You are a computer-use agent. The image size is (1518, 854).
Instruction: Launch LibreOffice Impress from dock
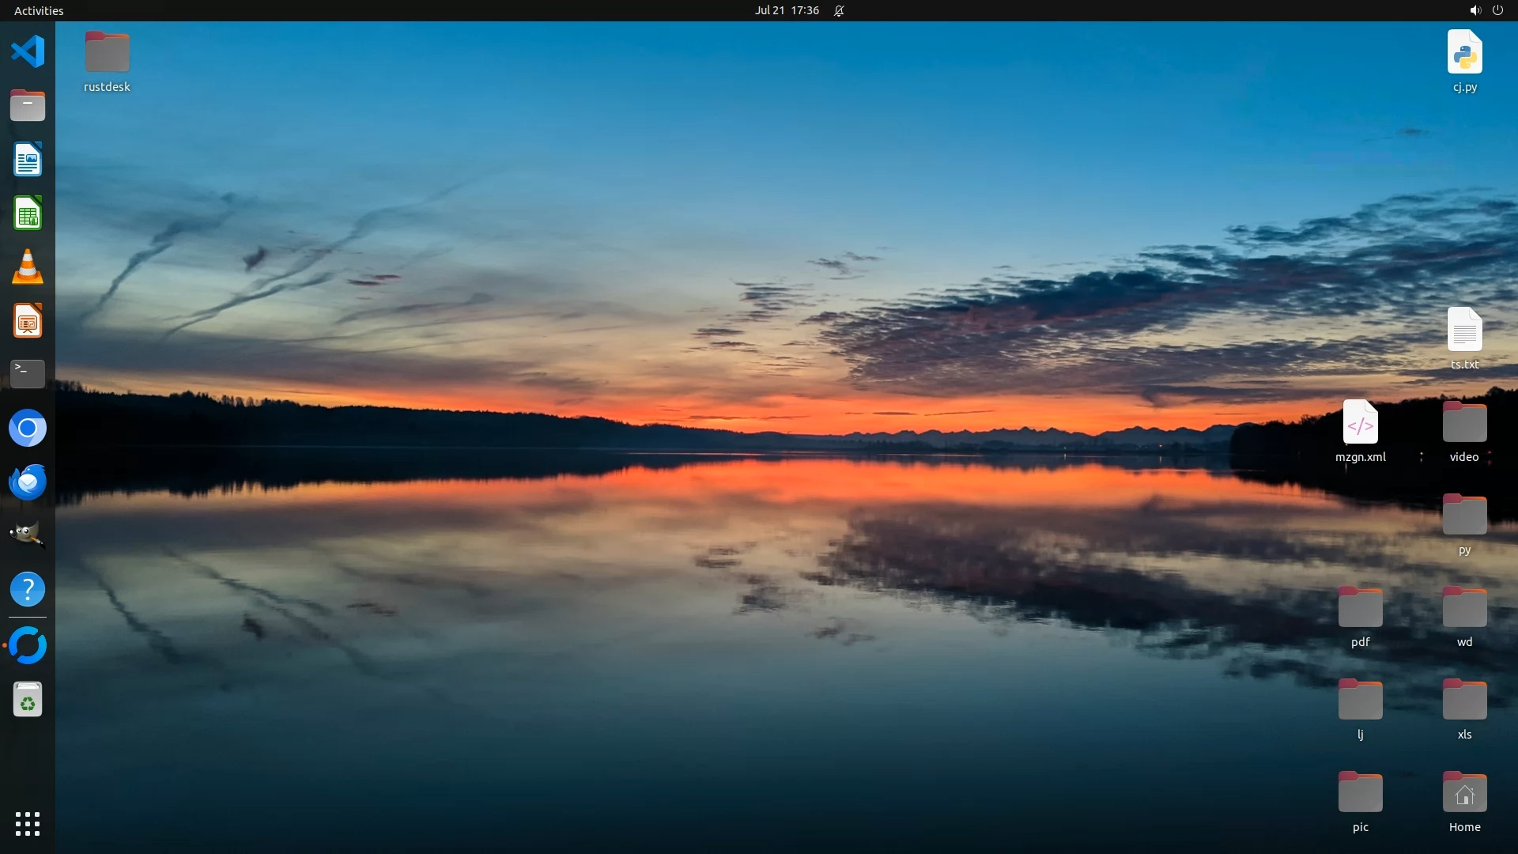point(28,321)
